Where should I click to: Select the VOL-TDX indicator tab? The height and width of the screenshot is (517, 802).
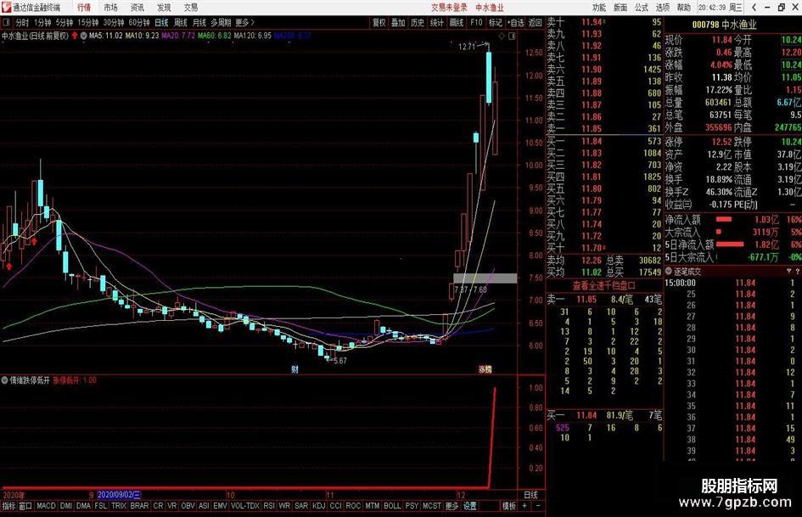(245, 506)
